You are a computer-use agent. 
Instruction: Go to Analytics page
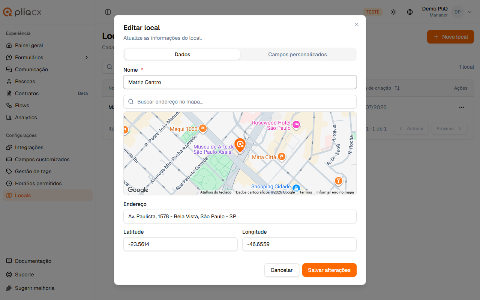pyautogui.click(x=48, y=117)
